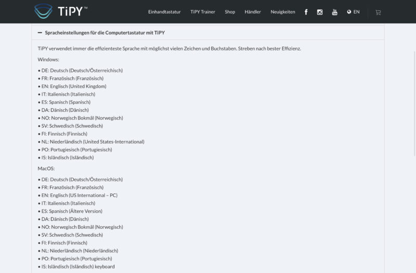Image resolution: width=416 pixels, height=273 pixels.
Task: Click the MacOS: heading text
Action: click(x=46, y=168)
